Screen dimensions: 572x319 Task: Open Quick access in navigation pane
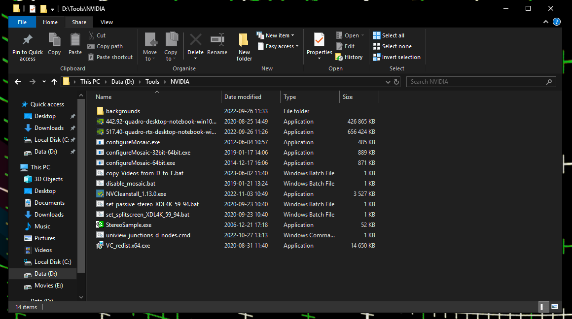tap(47, 104)
